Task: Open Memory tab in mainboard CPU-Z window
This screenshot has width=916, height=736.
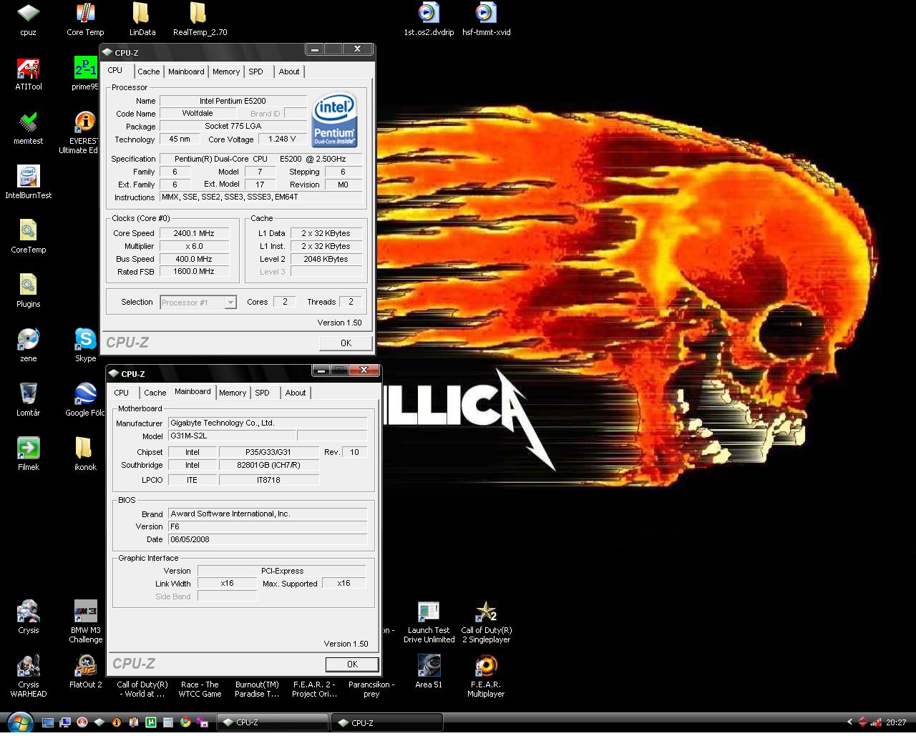Action: (x=233, y=393)
